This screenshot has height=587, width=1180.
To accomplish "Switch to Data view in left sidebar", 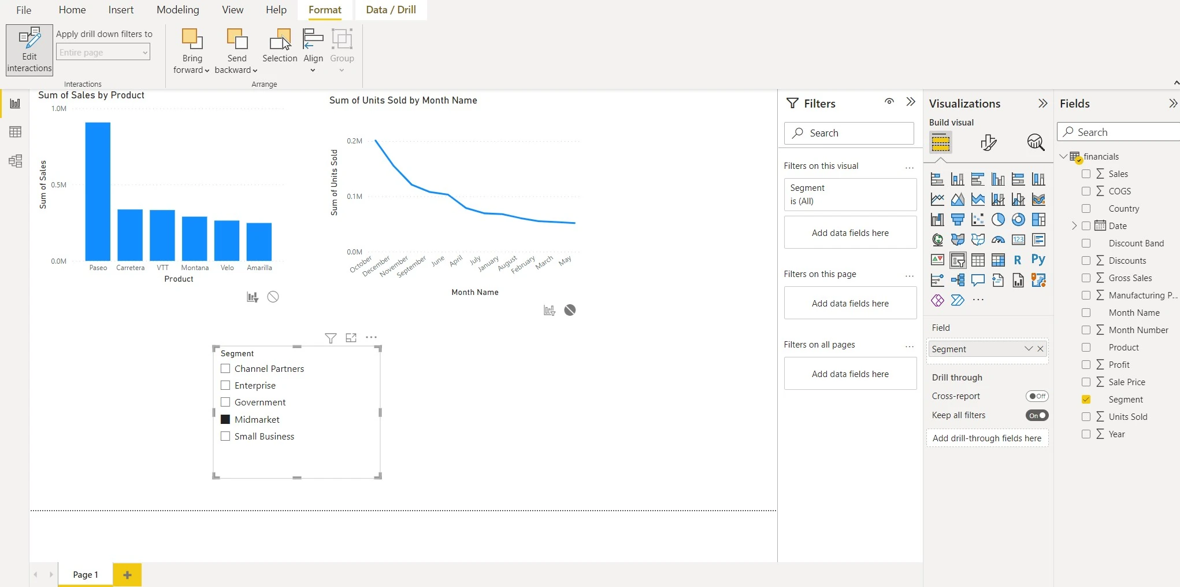I will 16,132.
